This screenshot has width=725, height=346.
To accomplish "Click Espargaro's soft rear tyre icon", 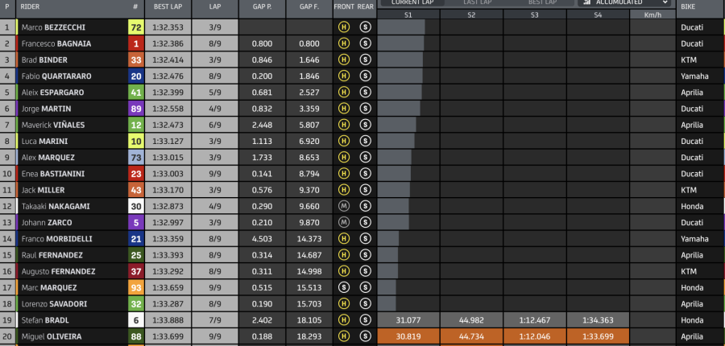I will (365, 93).
